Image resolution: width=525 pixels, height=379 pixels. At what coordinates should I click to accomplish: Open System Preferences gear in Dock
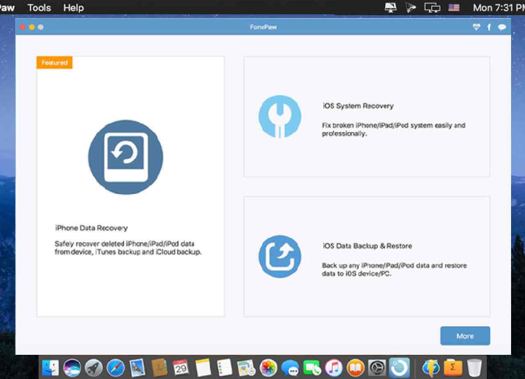click(x=377, y=368)
